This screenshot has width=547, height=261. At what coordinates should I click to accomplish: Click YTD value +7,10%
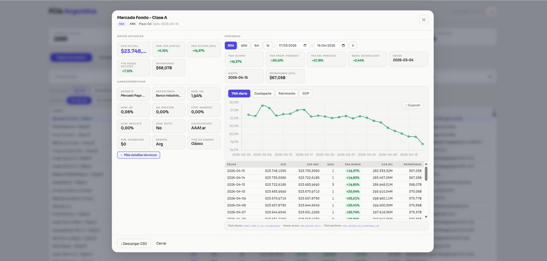(127, 71)
